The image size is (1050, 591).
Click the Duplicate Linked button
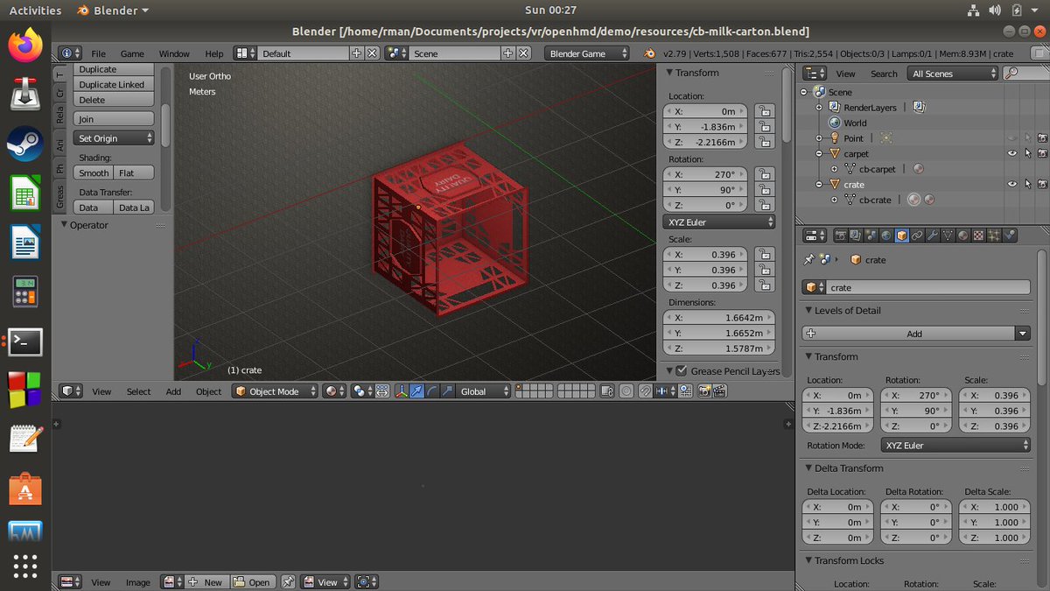point(114,84)
